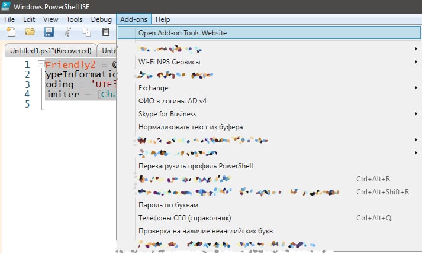Click the Copy toolbar icon

tap(86, 32)
